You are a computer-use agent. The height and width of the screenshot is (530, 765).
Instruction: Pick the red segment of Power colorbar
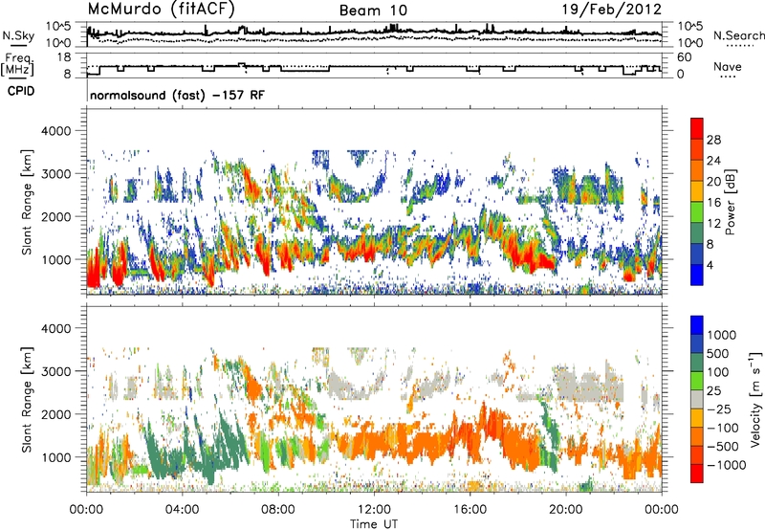[x=697, y=129]
